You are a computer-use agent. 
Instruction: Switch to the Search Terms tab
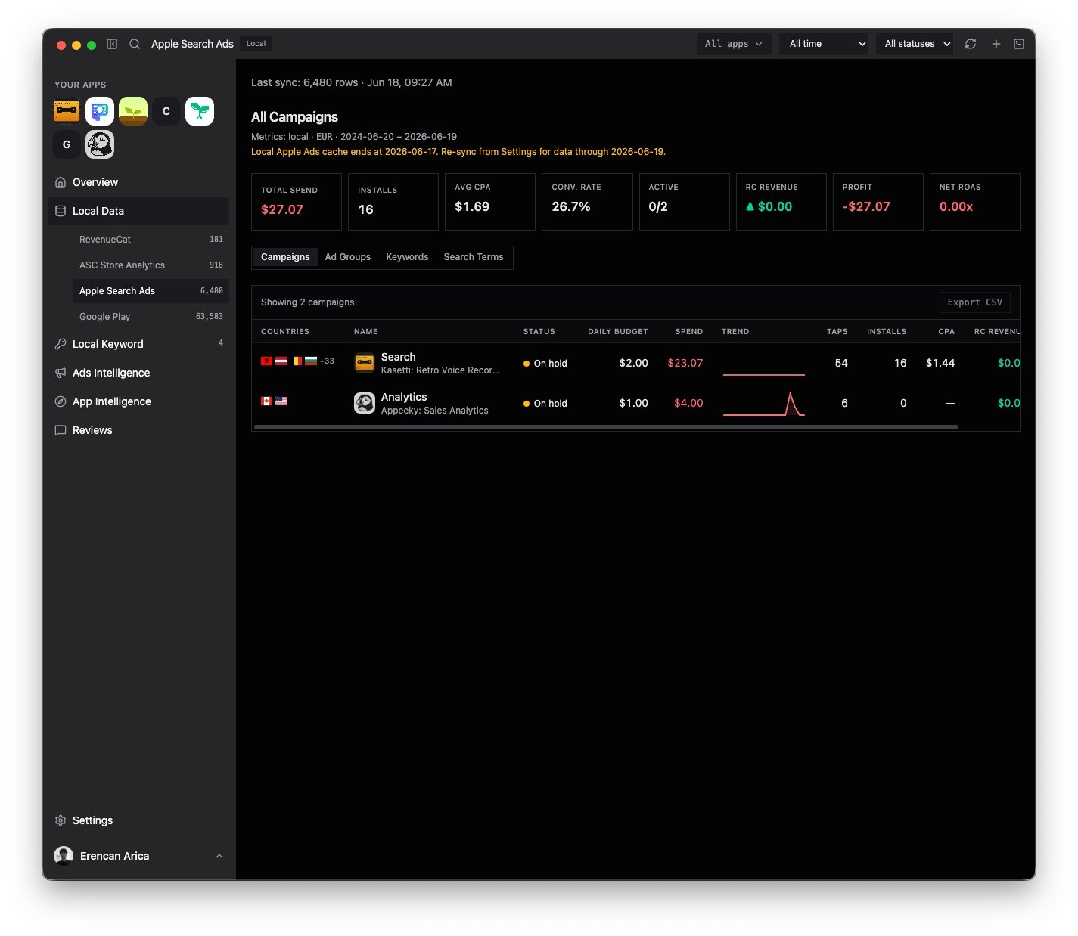[474, 257]
